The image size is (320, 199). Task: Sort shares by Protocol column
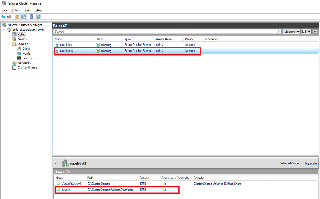click(145, 178)
